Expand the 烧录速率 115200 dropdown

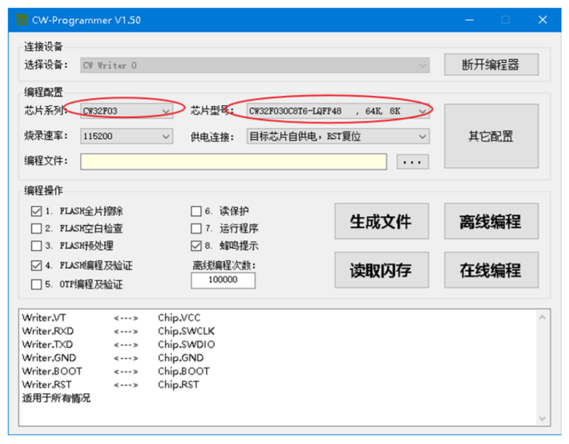click(x=126, y=136)
